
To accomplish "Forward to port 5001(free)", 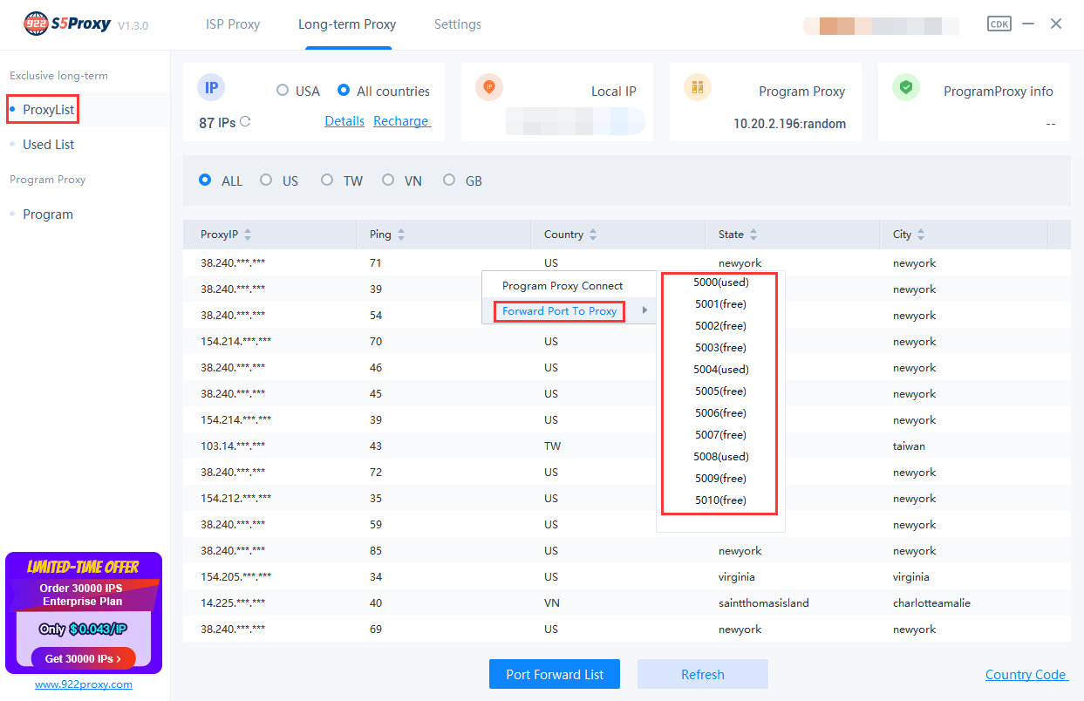I will 720,304.
